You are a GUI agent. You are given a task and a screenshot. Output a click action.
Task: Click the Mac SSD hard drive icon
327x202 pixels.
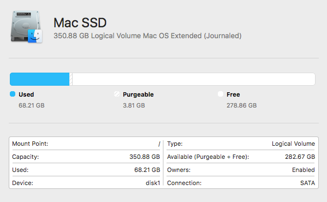[26, 27]
